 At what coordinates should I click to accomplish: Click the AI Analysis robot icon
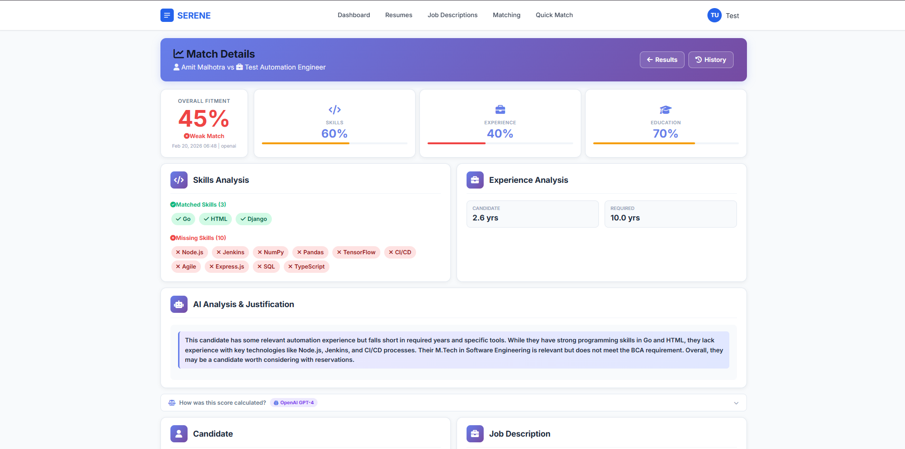pyautogui.click(x=179, y=304)
